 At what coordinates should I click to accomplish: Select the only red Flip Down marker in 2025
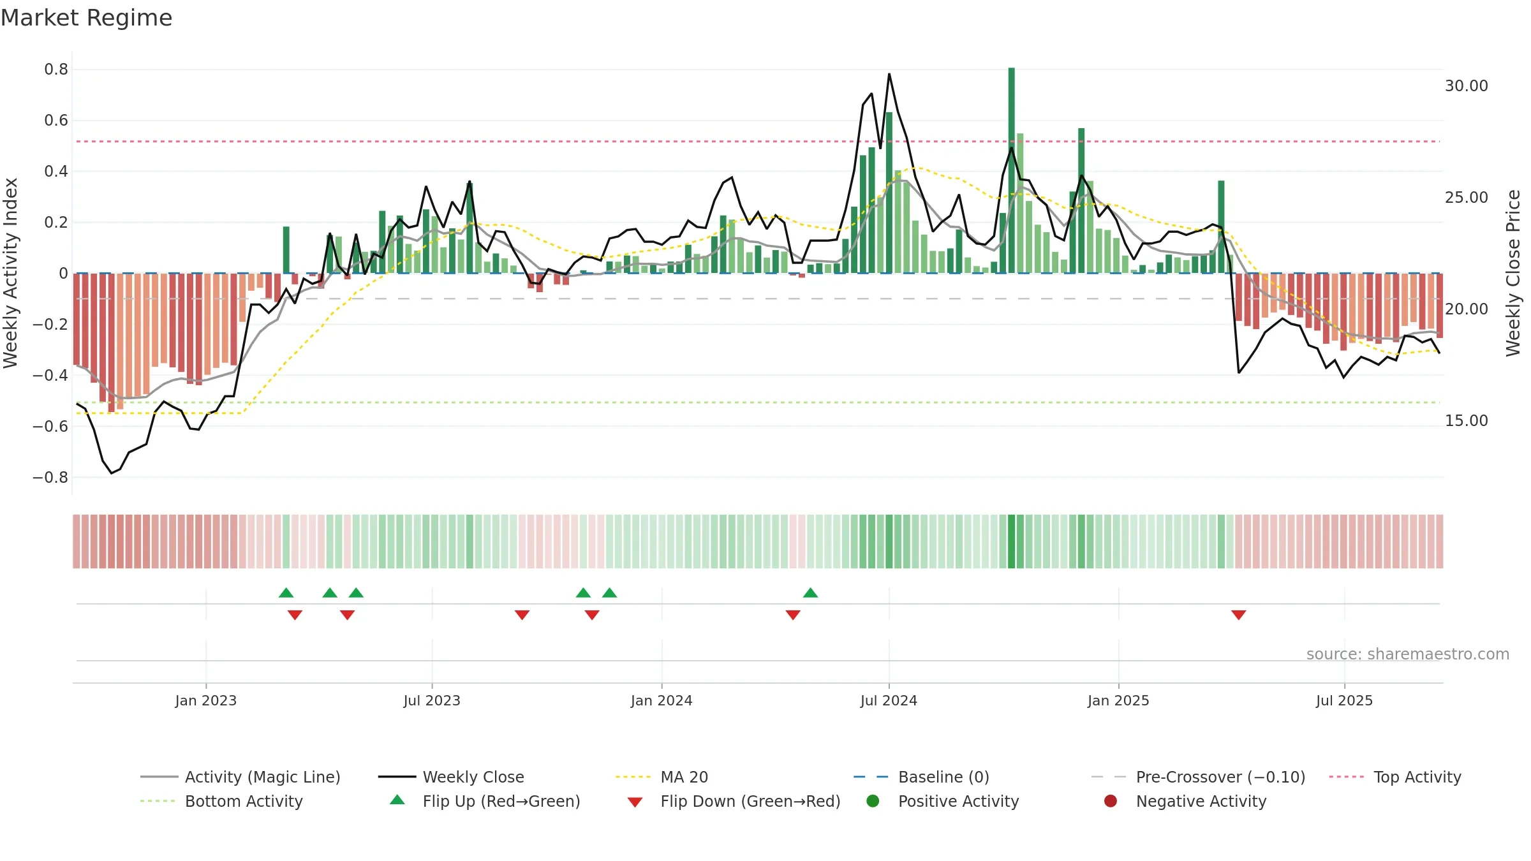pos(1239,615)
